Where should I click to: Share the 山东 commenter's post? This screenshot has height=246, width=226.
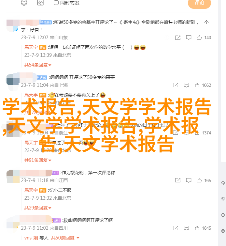coord(178,38)
